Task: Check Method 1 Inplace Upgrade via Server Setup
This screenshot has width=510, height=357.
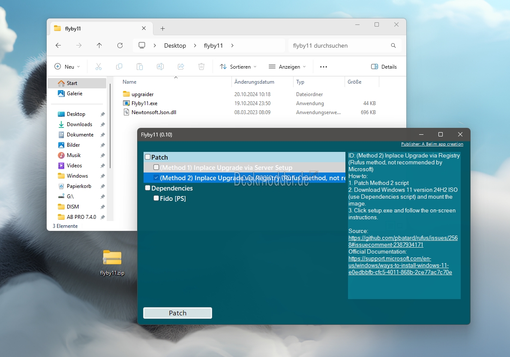Action: 156,167
